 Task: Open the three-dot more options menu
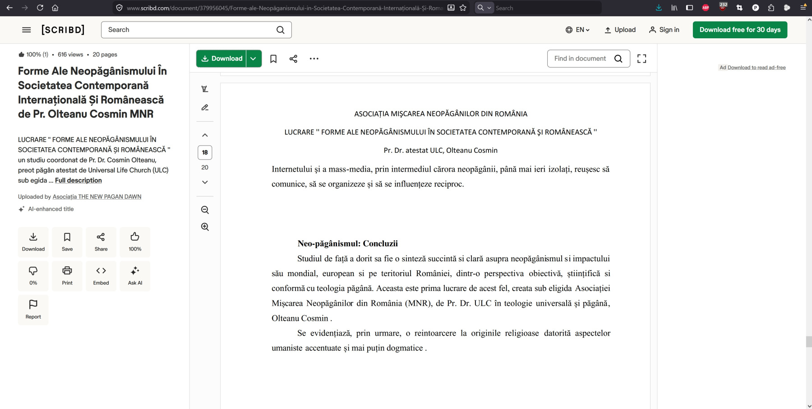tap(314, 59)
